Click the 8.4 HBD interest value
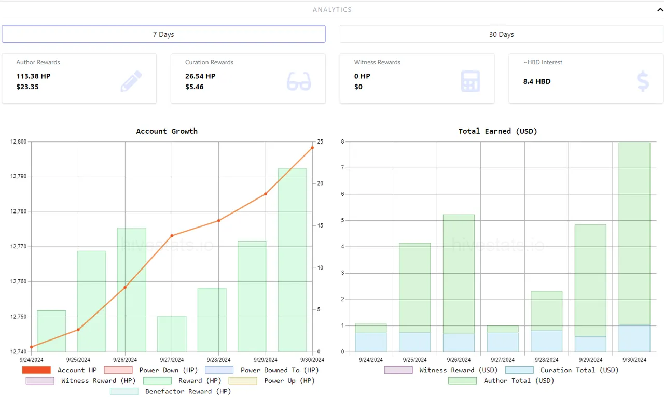The height and width of the screenshot is (397, 664). point(537,81)
